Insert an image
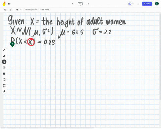Image resolution: width=161 pixels, height=129 pixels. (4, 74)
